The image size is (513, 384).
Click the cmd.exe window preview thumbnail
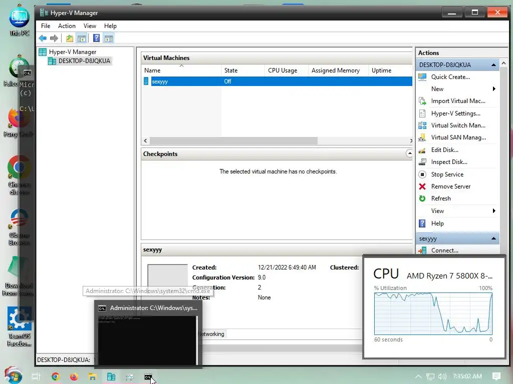[147, 339]
